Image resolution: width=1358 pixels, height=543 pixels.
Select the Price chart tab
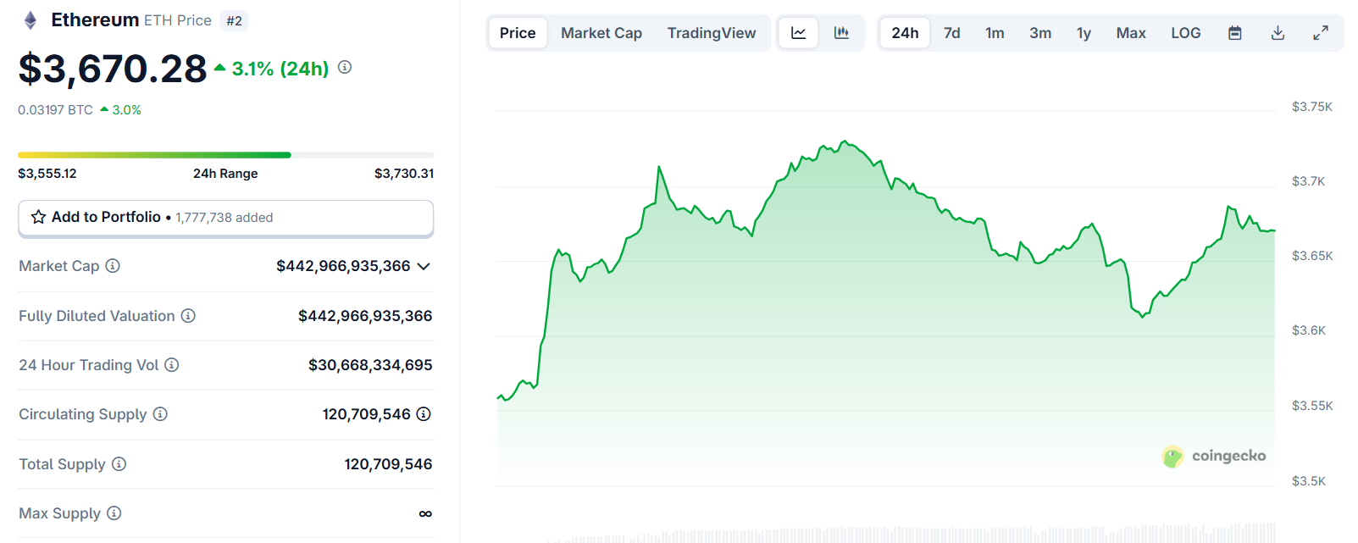point(518,33)
